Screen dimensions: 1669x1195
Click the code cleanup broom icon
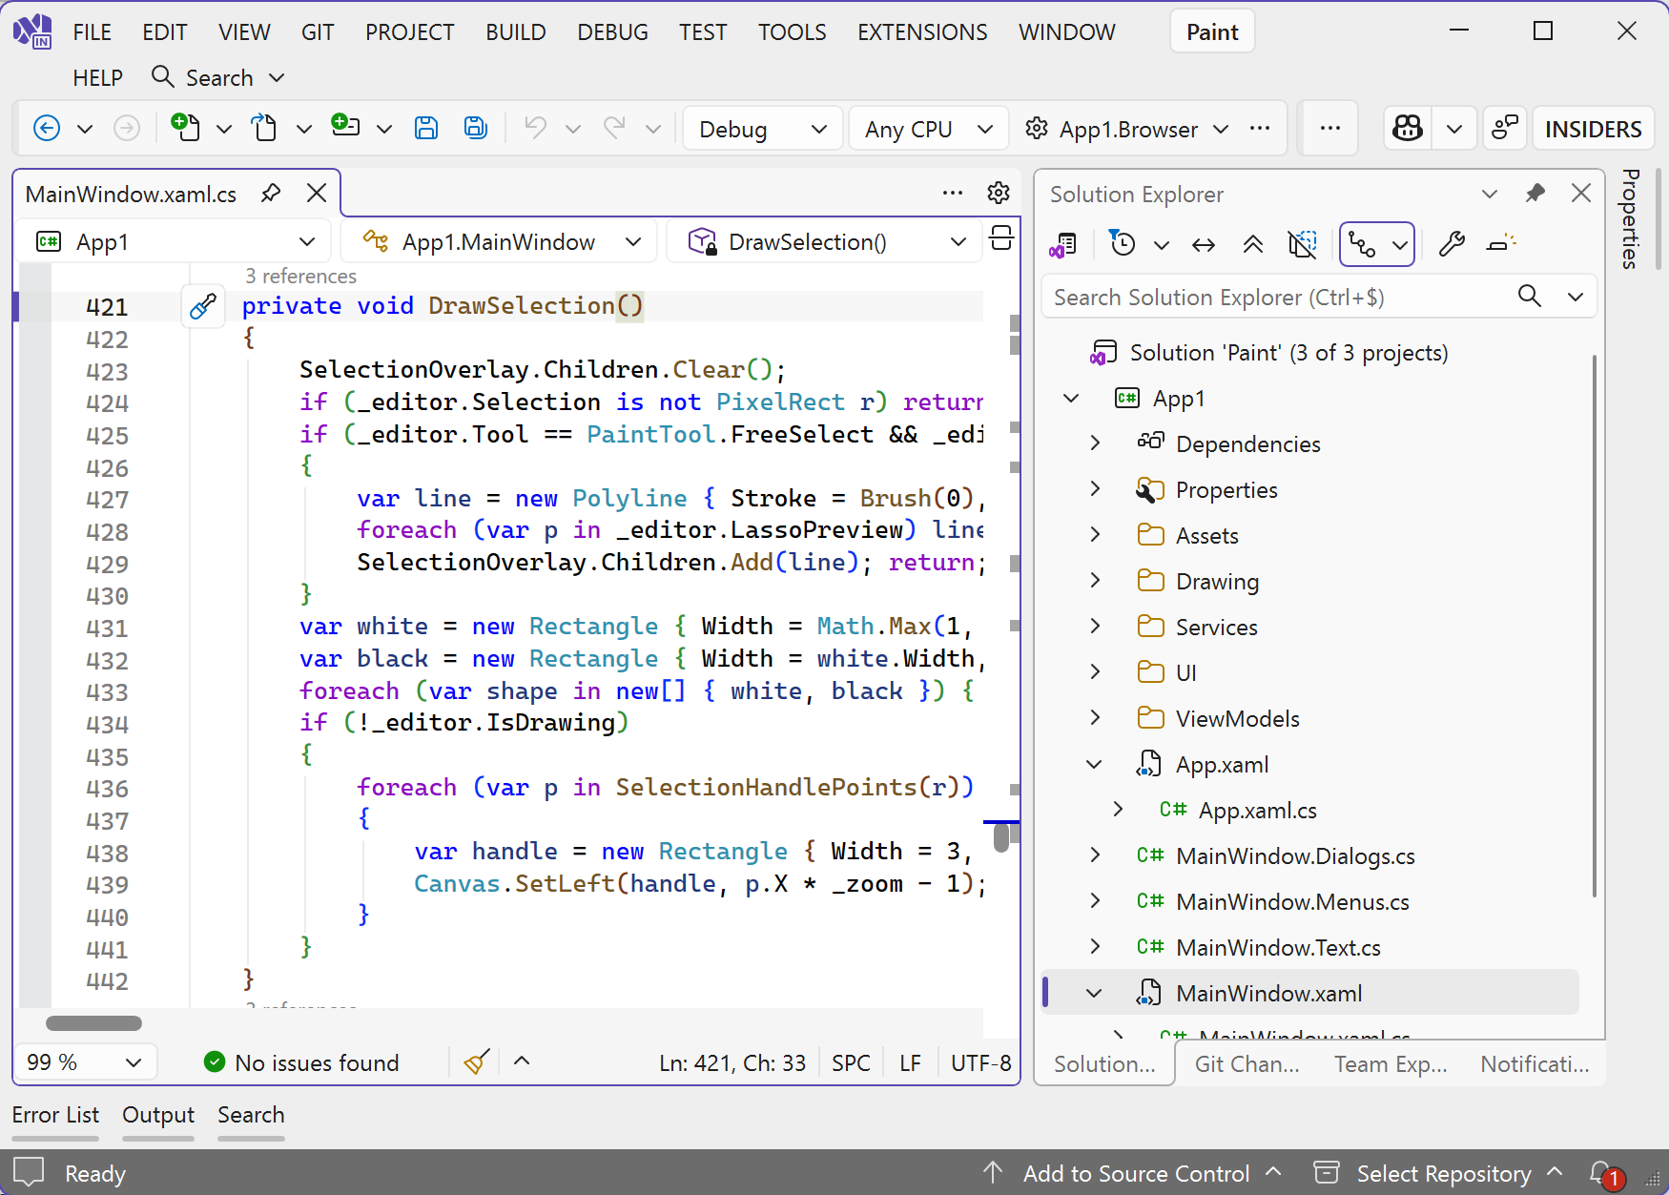[477, 1061]
